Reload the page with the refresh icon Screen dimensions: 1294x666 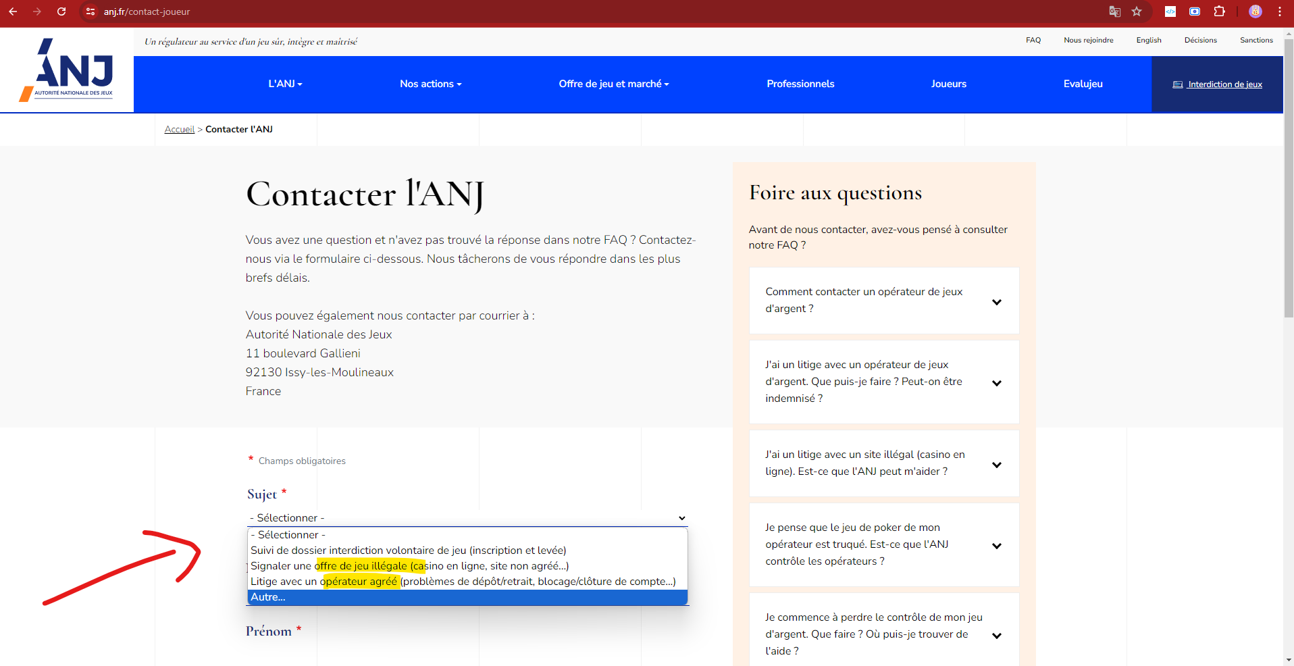[x=61, y=11]
